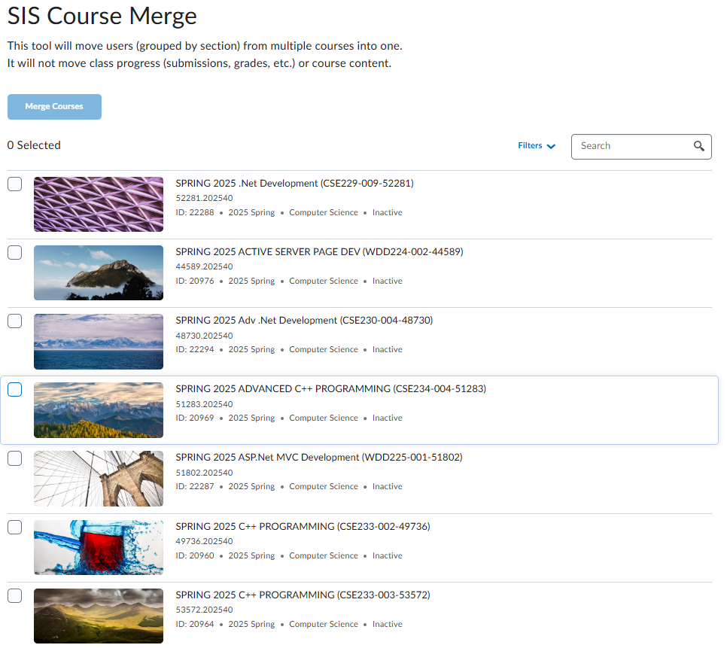Click the search magnifier icon

pyautogui.click(x=698, y=147)
